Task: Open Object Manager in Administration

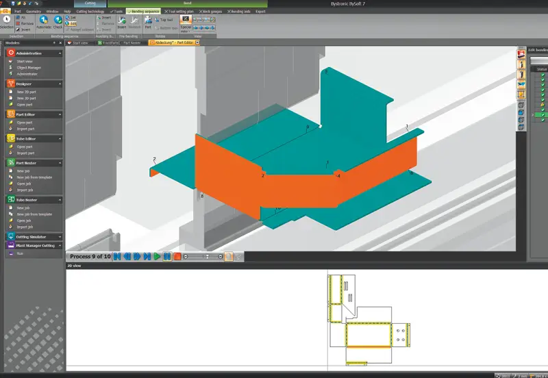Action: [29, 67]
